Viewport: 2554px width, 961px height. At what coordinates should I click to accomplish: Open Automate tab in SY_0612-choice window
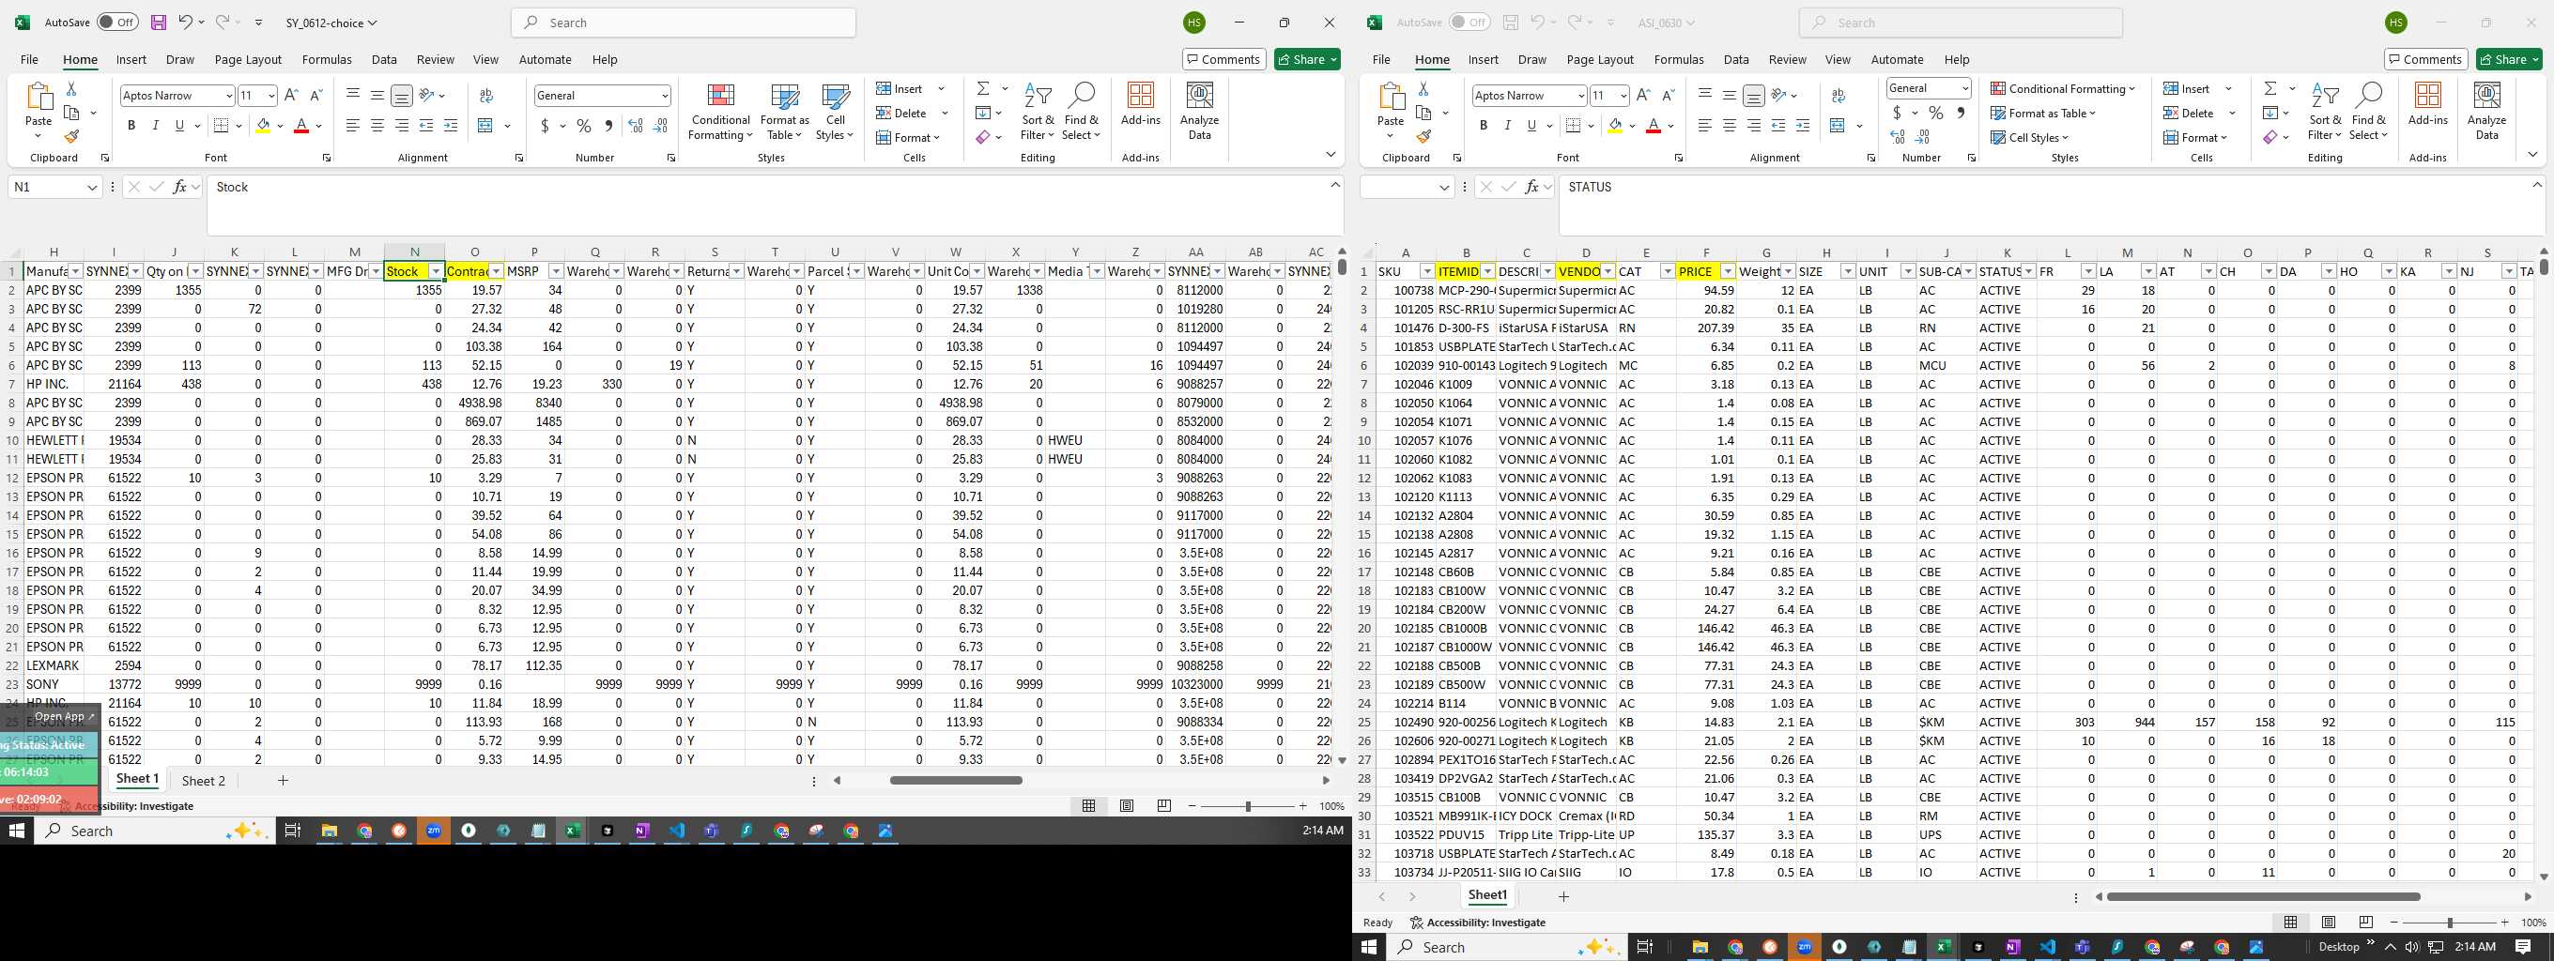coord(546,59)
